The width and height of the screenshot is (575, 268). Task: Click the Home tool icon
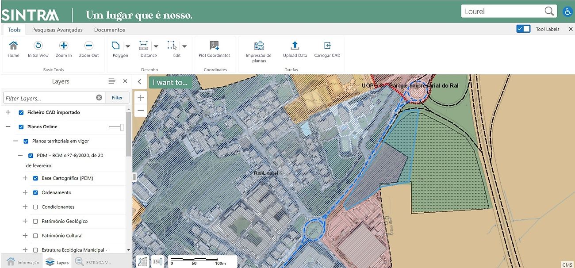pos(13,46)
